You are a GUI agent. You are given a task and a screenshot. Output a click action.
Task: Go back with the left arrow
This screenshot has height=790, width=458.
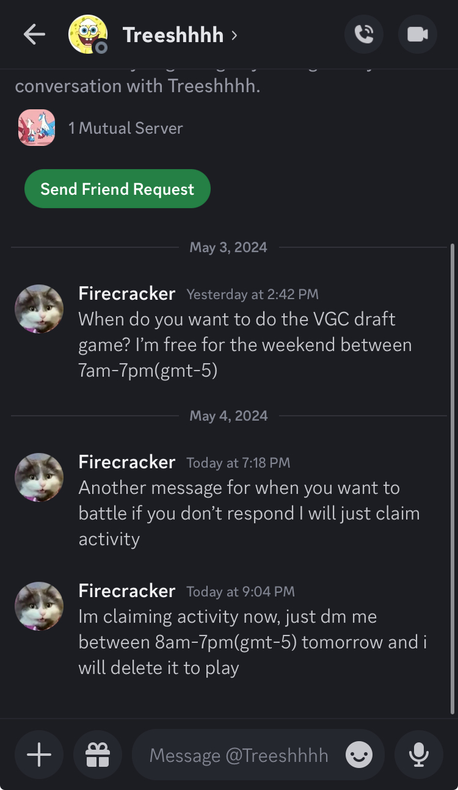[34, 35]
